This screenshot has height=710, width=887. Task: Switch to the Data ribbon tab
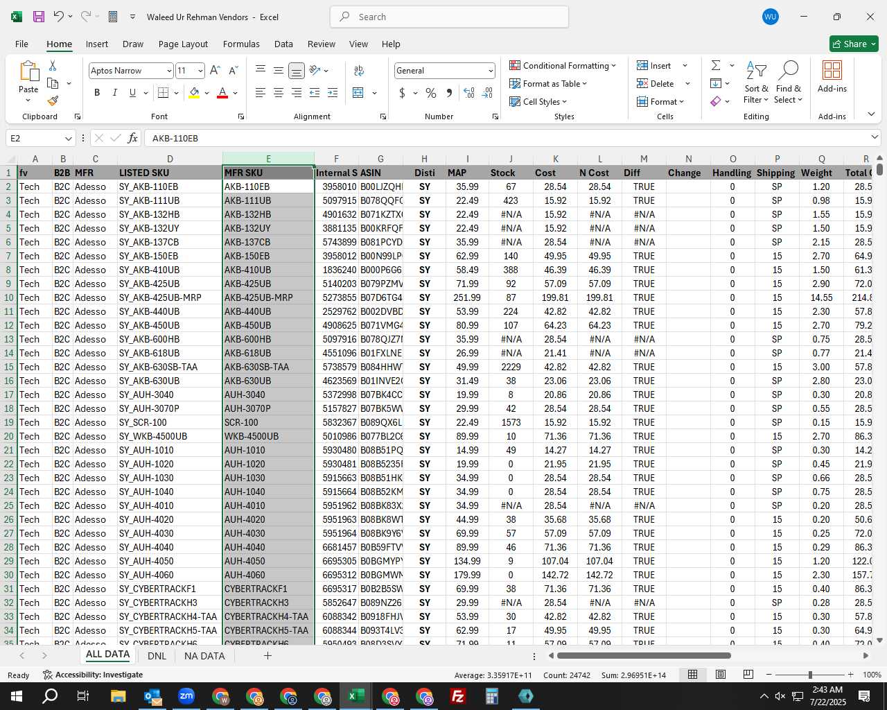(283, 44)
